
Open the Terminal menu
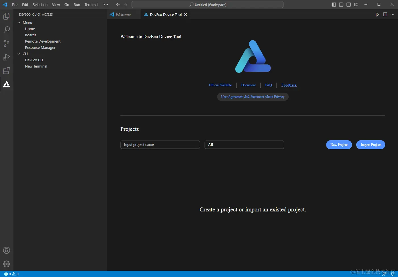click(91, 5)
